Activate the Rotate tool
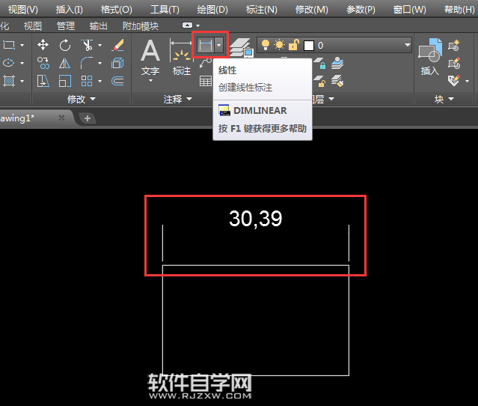Viewport: 478px width, 406px height. tap(64, 45)
